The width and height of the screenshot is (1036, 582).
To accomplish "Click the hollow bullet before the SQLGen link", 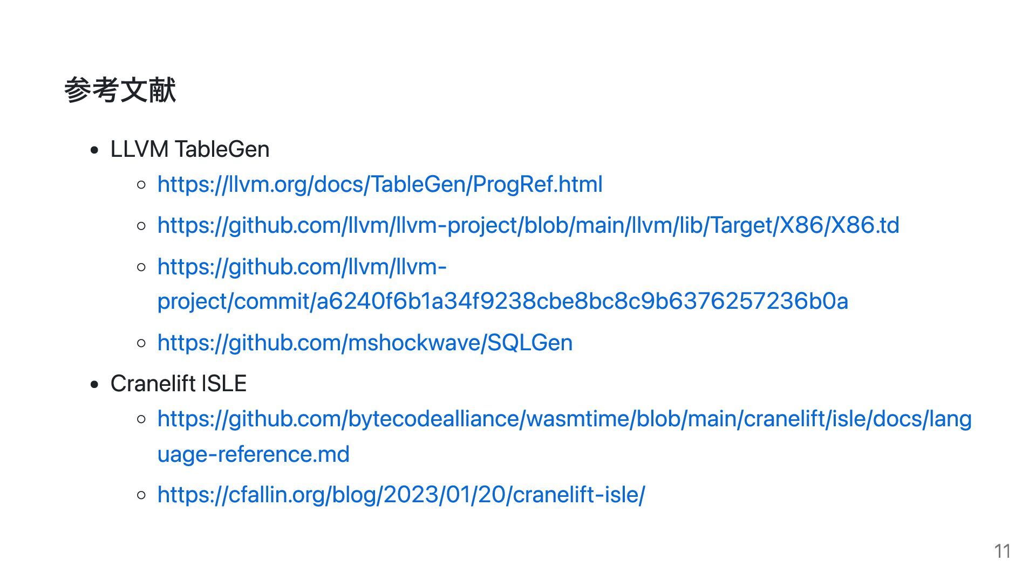I will (142, 343).
